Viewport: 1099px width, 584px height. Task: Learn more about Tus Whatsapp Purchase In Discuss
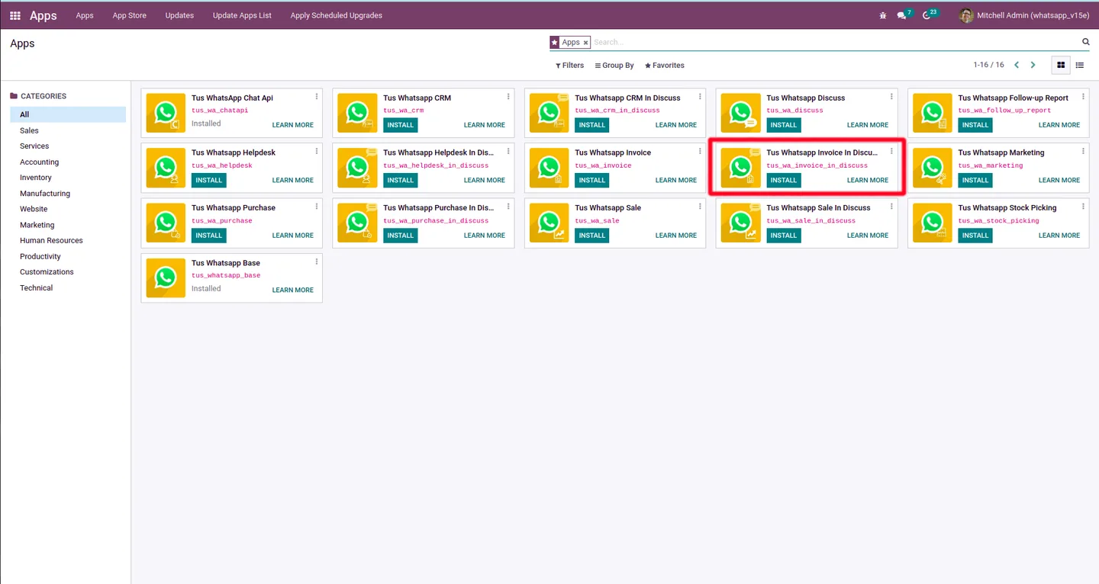tap(485, 235)
